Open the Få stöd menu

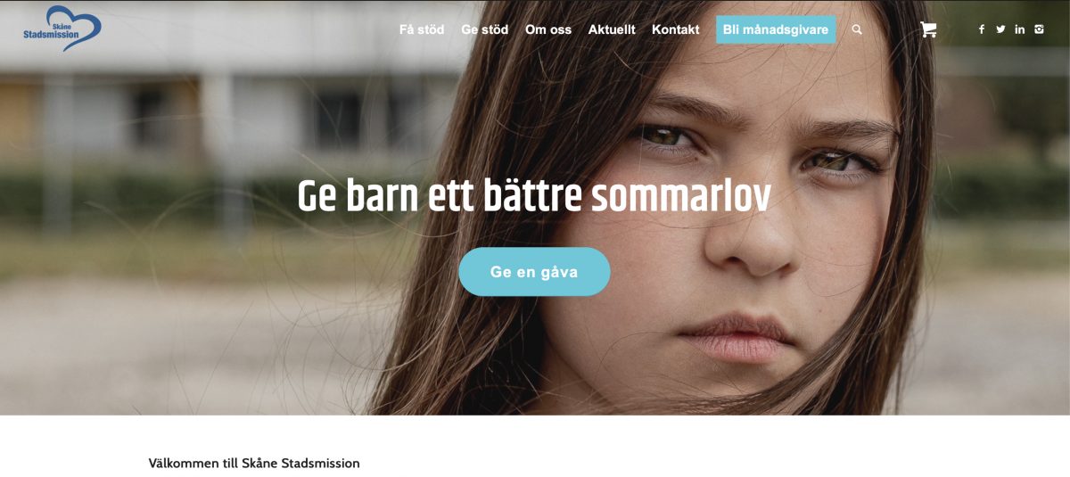422,29
